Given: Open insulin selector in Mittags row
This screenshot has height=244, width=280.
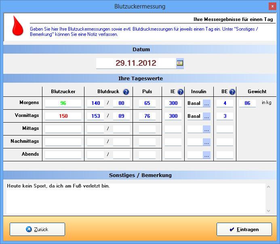Looking at the screenshot, I should tap(206, 129).
